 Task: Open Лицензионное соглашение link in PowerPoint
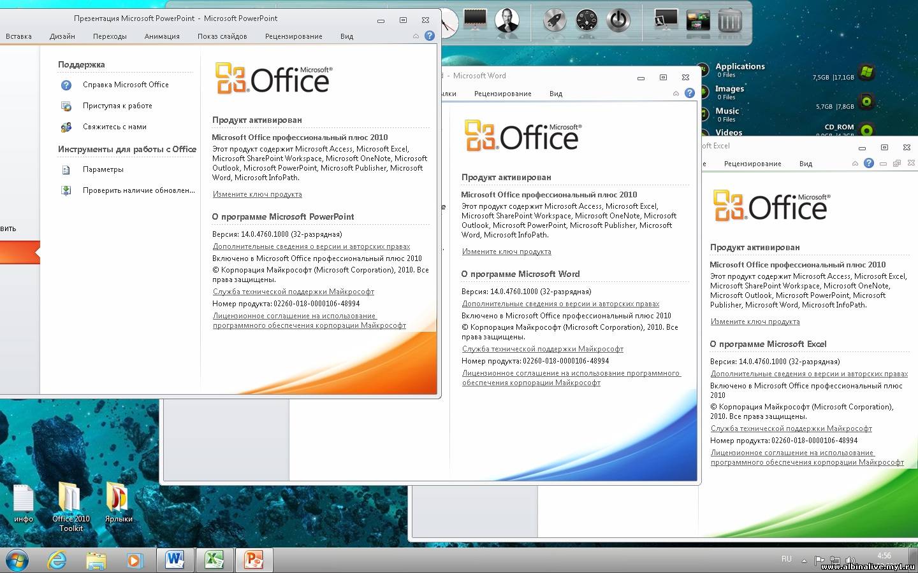[x=309, y=320]
